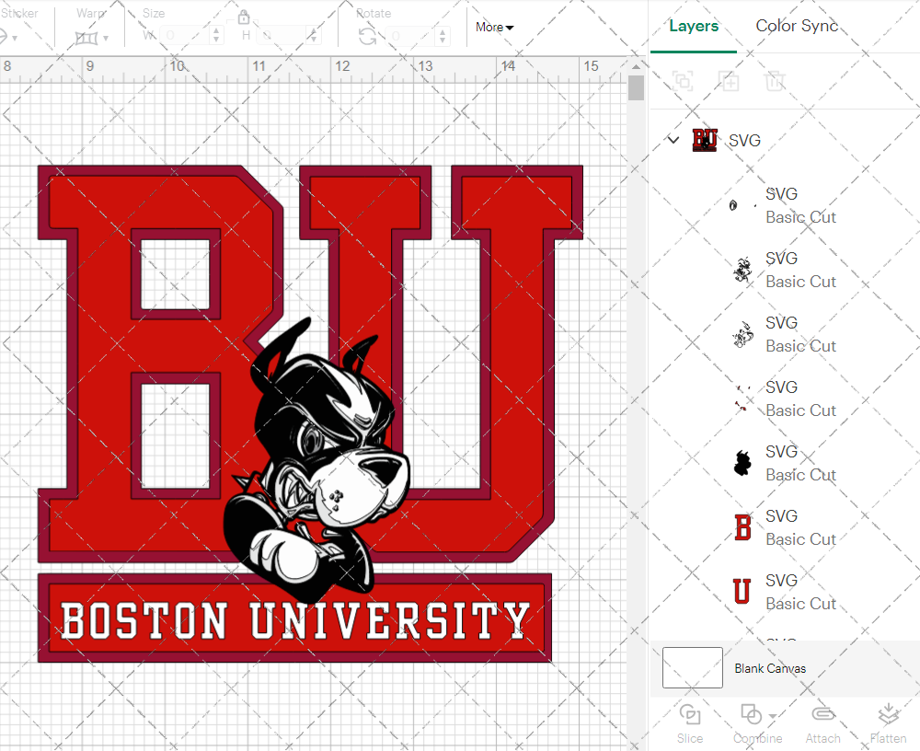
Task: Click the duplicate layer icon
Action: click(x=683, y=81)
